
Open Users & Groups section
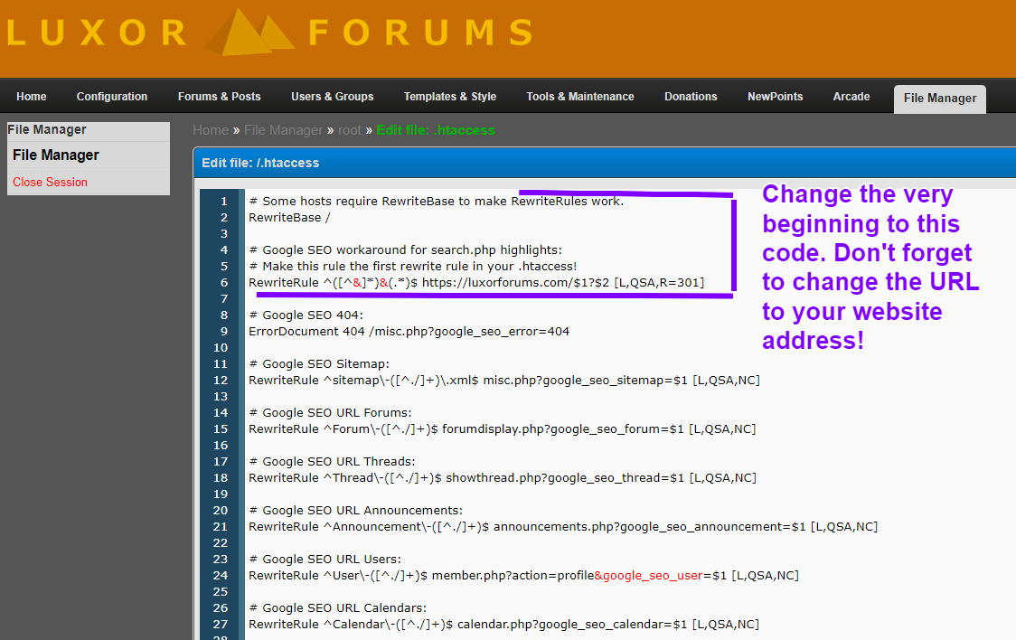[333, 97]
